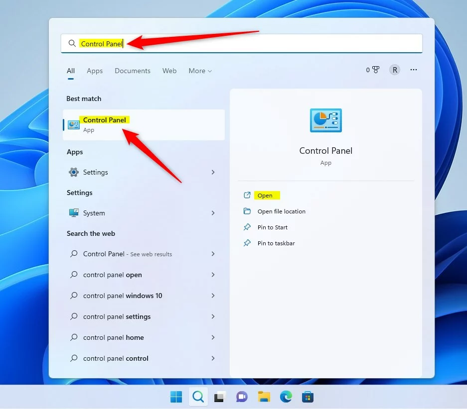The width and height of the screenshot is (467, 409).
Task: Click the Pin to Start pin icon
Action: click(x=247, y=227)
